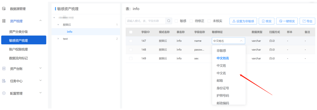Collapse the 资产梳理 menu chevron
317x110 pixels.
coord(40,21)
